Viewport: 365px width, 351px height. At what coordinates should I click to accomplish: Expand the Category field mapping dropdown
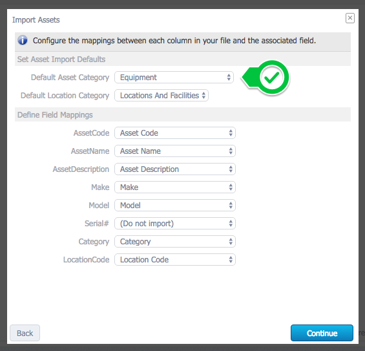pyautogui.click(x=175, y=242)
